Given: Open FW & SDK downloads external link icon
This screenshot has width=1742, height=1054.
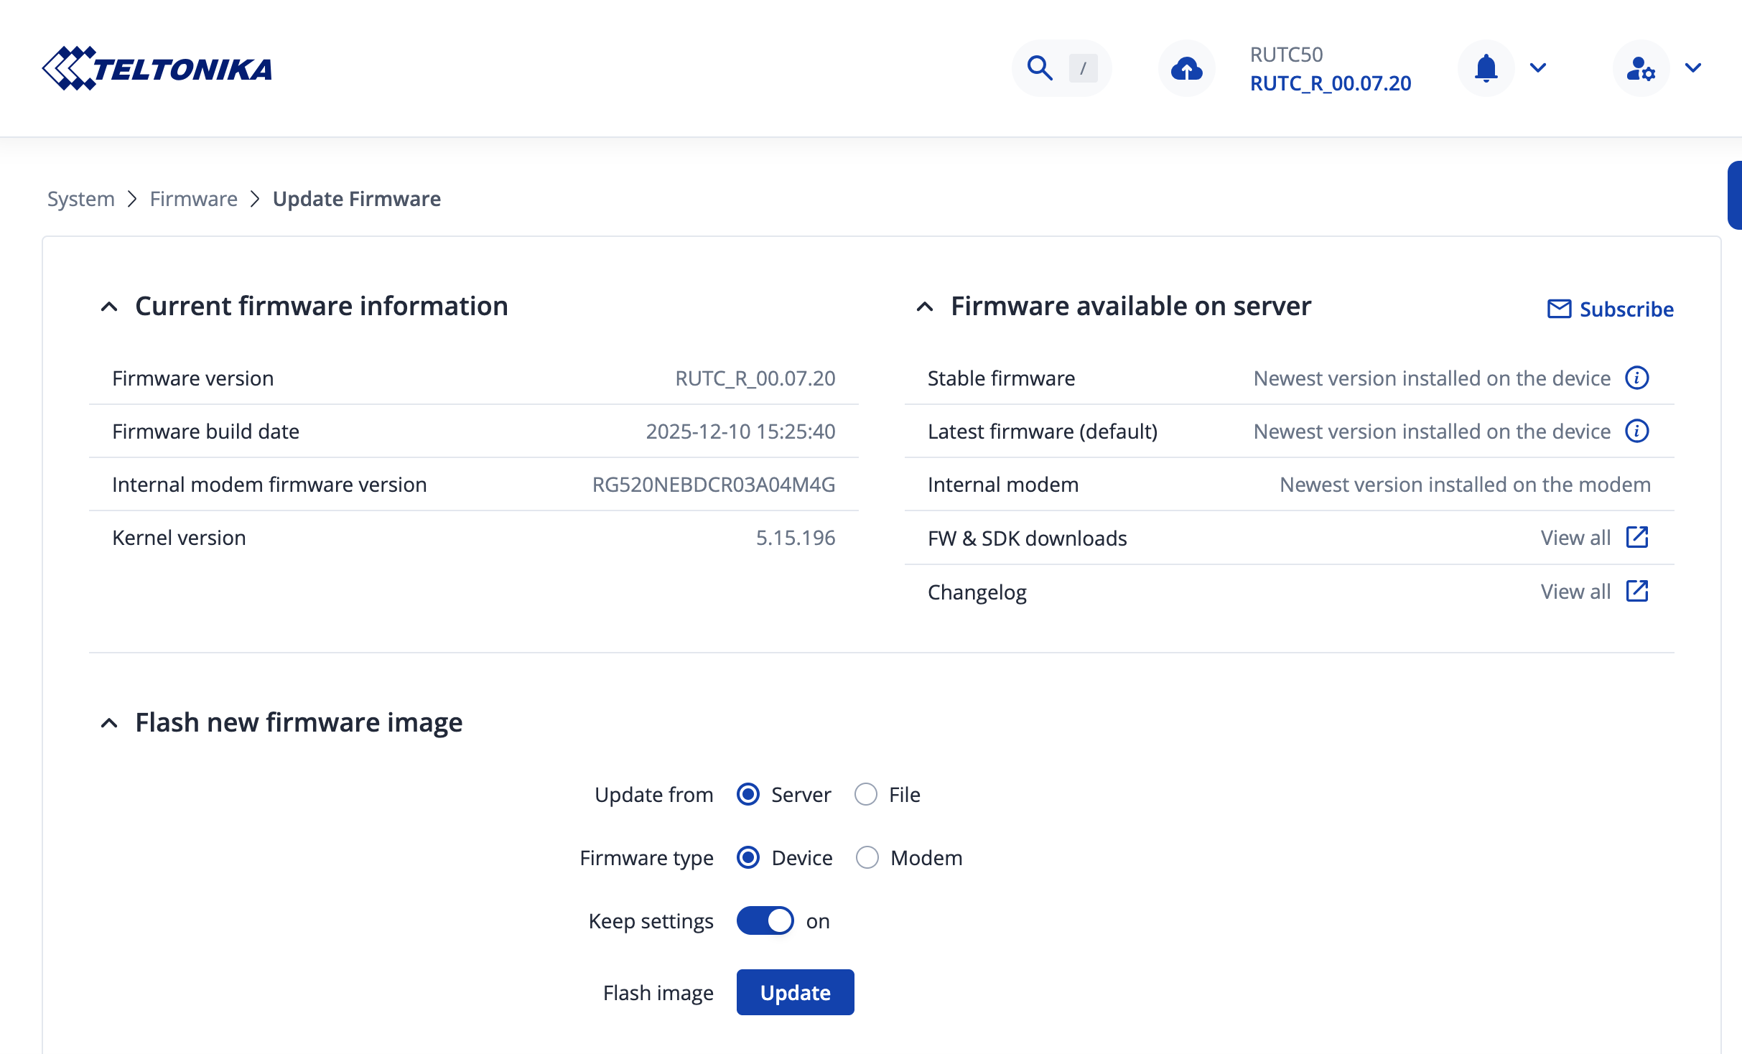Looking at the screenshot, I should pyautogui.click(x=1636, y=537).
